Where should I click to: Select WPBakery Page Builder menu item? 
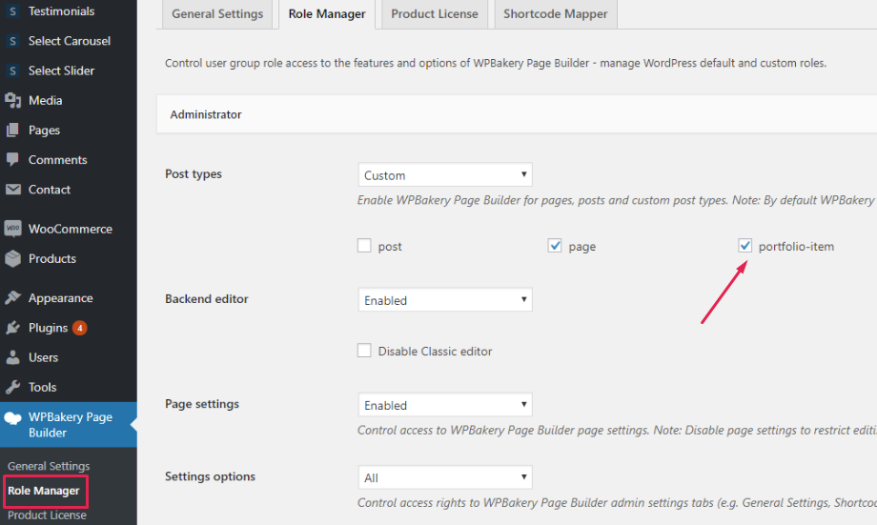69,425
